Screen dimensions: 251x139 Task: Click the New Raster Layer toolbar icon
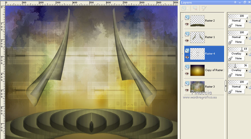pos(183,8)
